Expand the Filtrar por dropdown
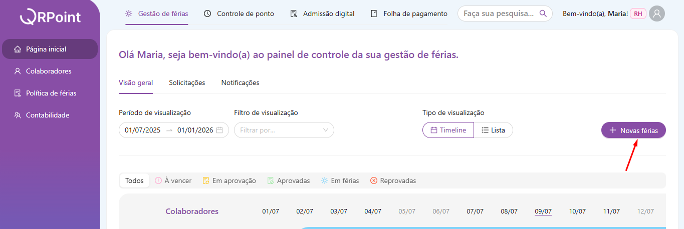 (284, 130)
